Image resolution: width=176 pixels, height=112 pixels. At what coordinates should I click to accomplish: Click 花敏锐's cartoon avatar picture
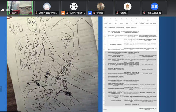click(128, 6)
